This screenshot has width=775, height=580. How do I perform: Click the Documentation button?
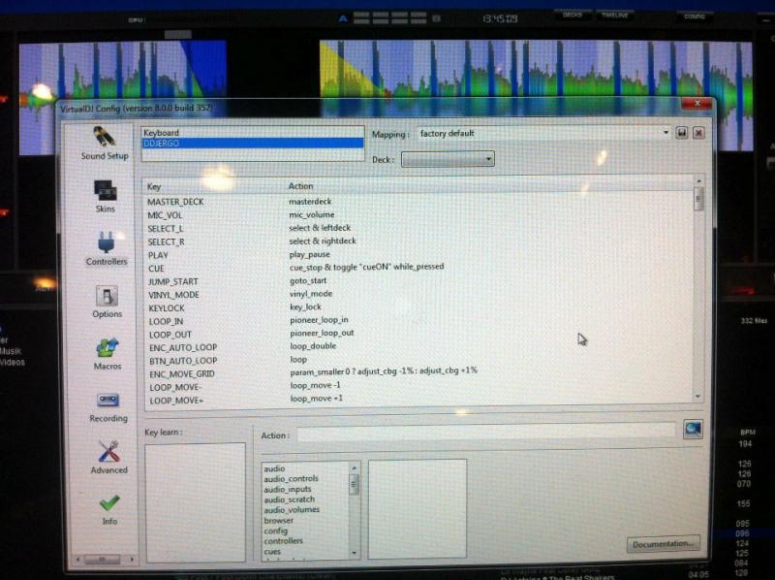[664, 544]
